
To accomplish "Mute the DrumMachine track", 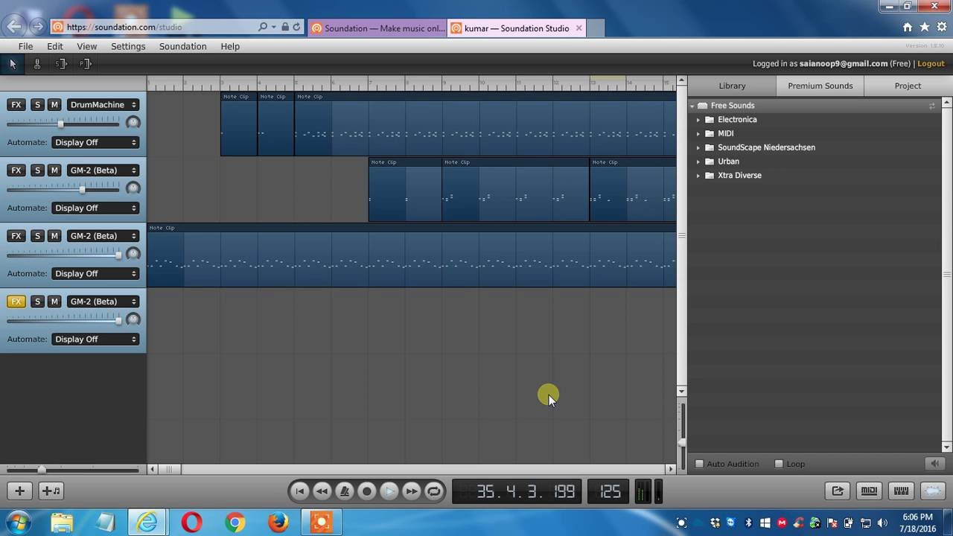I will coord(54,105).
